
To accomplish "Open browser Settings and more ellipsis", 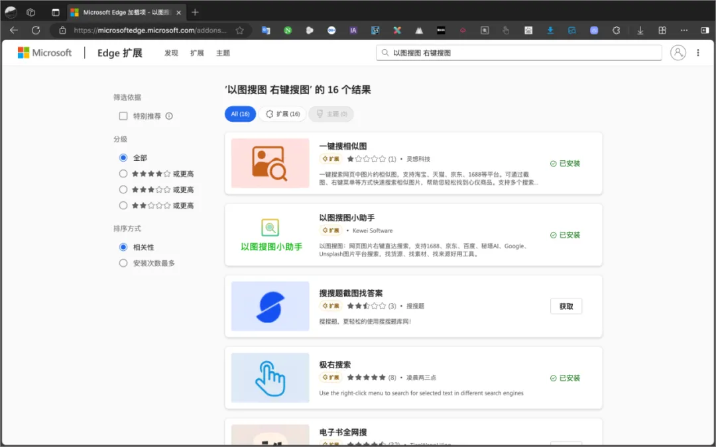I will tap(684, 30).
